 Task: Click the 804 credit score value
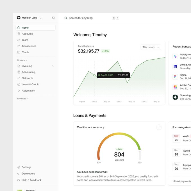pyautogui.click(x=119, y=154)
